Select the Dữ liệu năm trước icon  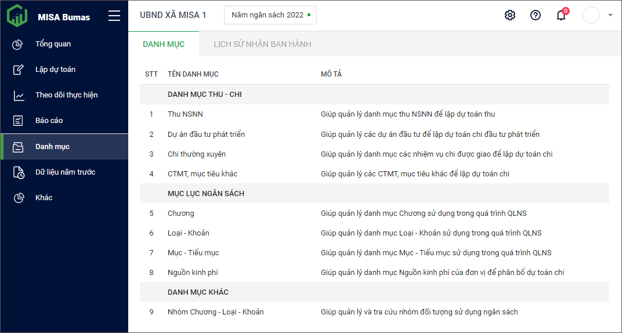click(x=19, y=172)
